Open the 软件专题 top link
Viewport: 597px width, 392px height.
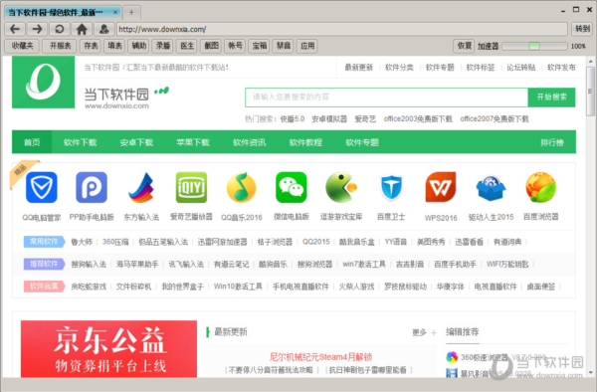pyautogui.click(x=440, y=68)
